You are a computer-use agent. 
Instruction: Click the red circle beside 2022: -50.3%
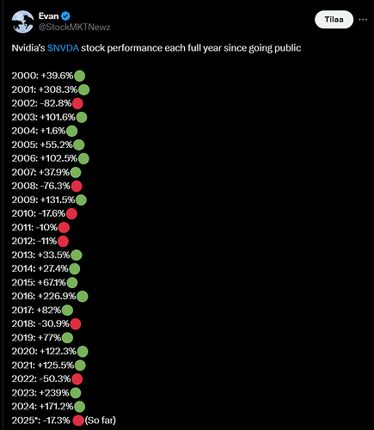(x=77, y=379)
